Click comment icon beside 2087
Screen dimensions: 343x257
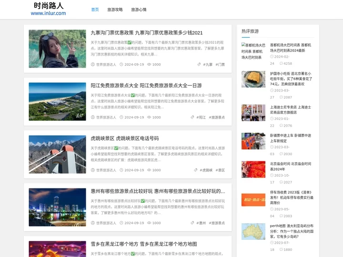point(281,97)
